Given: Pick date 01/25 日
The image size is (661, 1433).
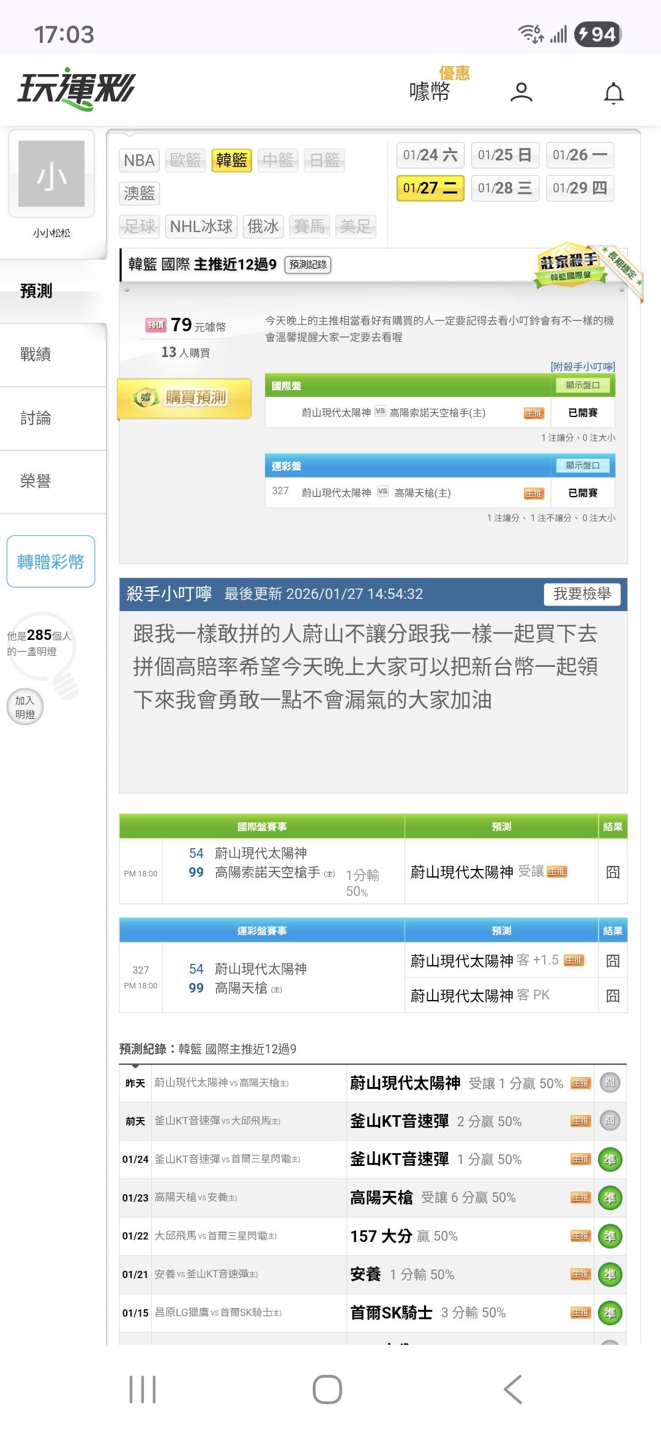Looking at the screenshot, I should [x=506, y=155].
